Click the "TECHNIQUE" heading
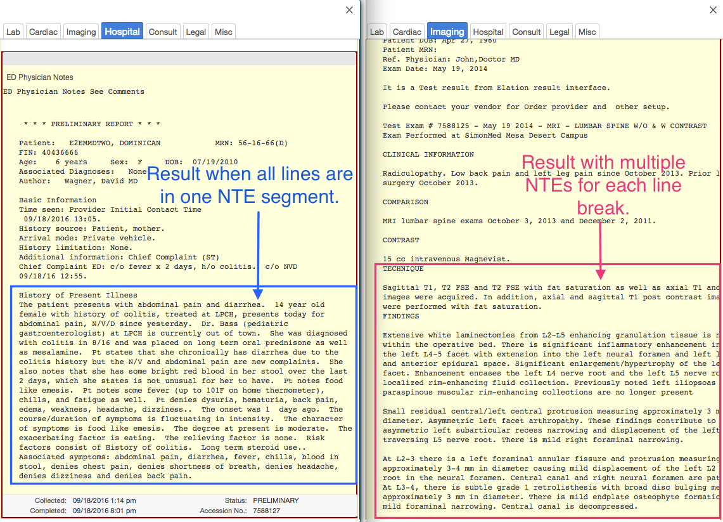Viewport: 723px width, 522px height. click(403, 269)
